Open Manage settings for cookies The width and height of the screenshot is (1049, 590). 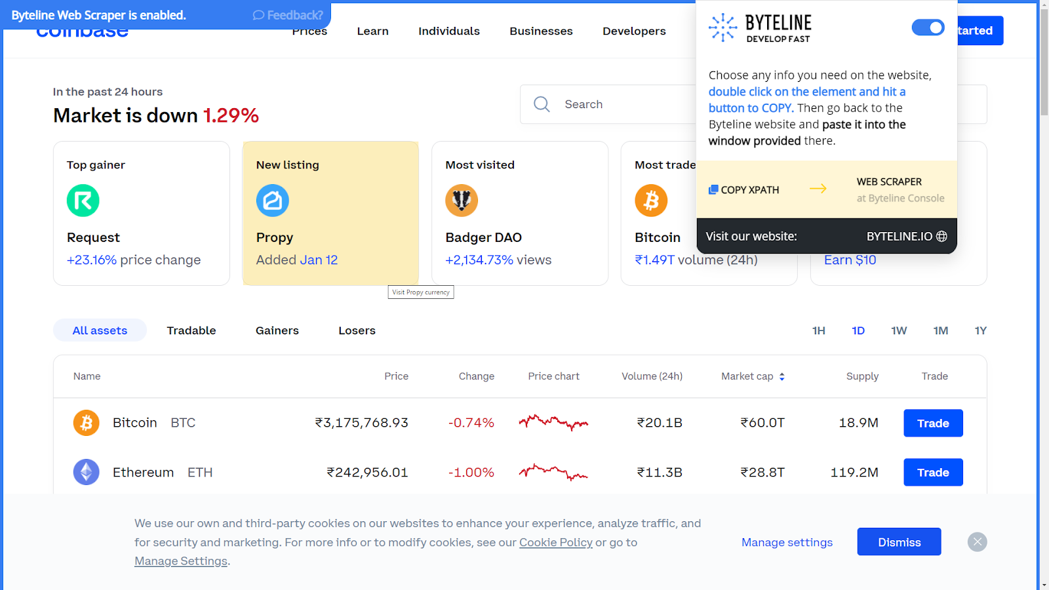(787, 542)
